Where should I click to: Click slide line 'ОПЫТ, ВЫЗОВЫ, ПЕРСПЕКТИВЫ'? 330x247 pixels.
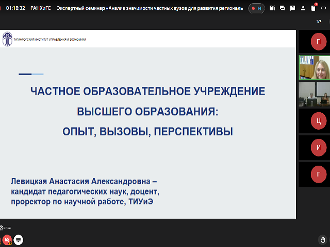(x=148, y=132)
